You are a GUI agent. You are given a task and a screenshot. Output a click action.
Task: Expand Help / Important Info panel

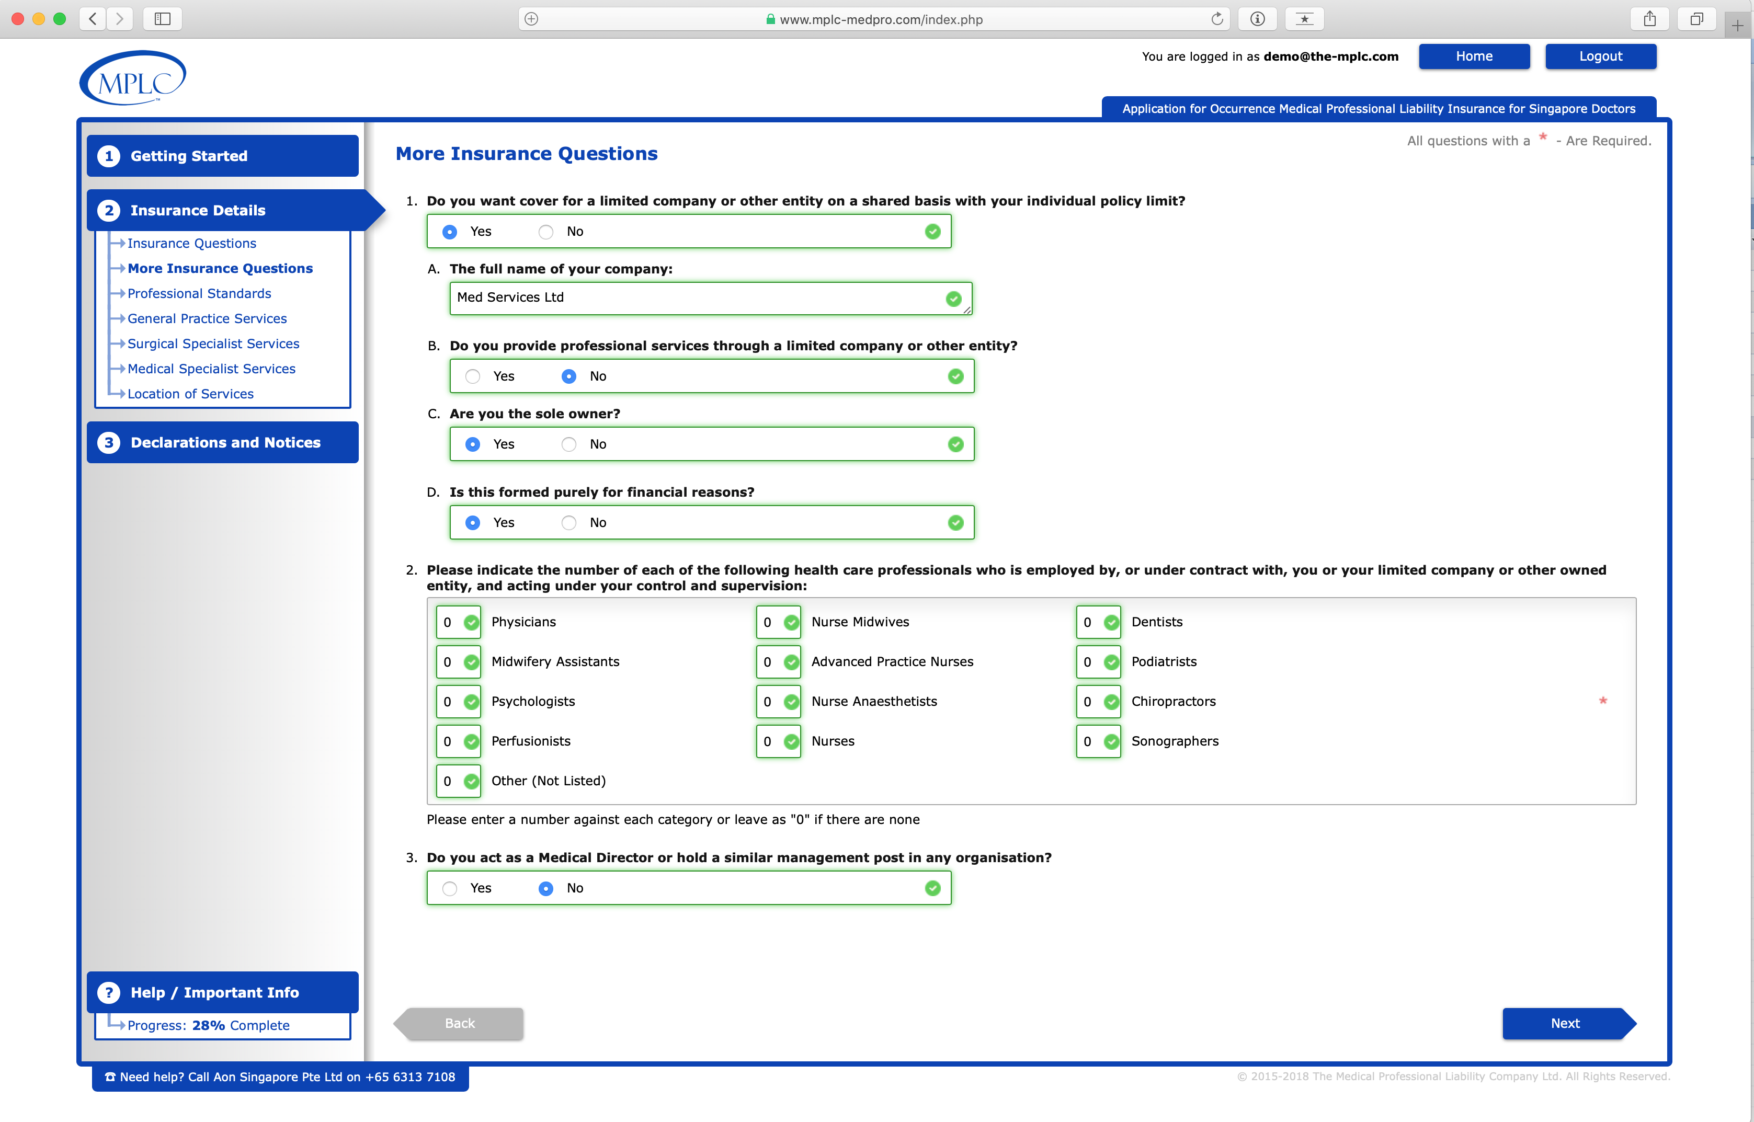pyautogui.click(x=214, y=992)
